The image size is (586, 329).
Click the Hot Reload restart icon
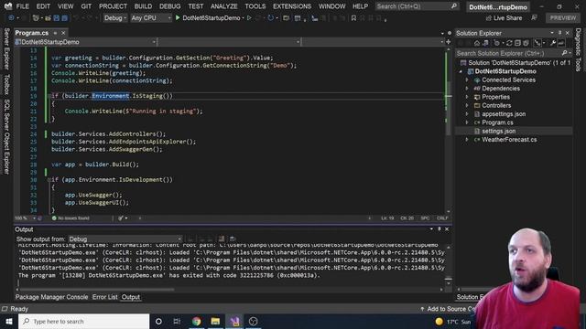pos(271,18)
